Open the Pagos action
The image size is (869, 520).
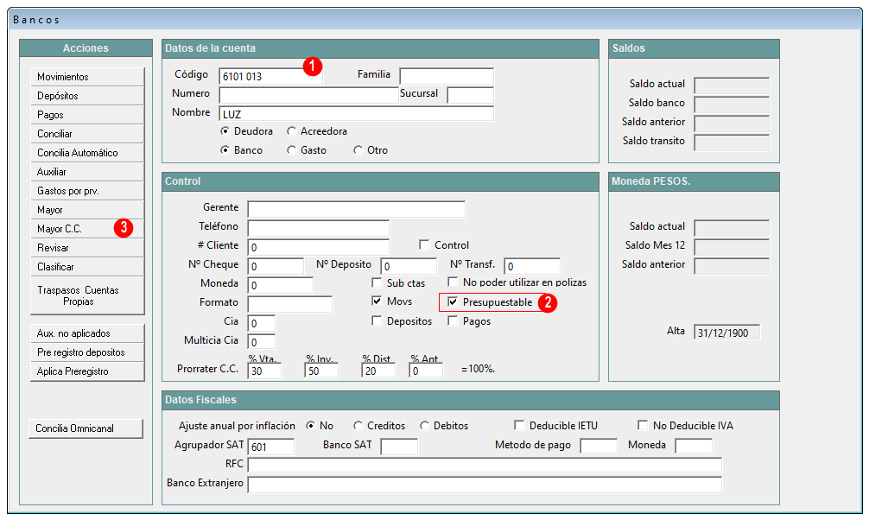click(x=87, y=115)
